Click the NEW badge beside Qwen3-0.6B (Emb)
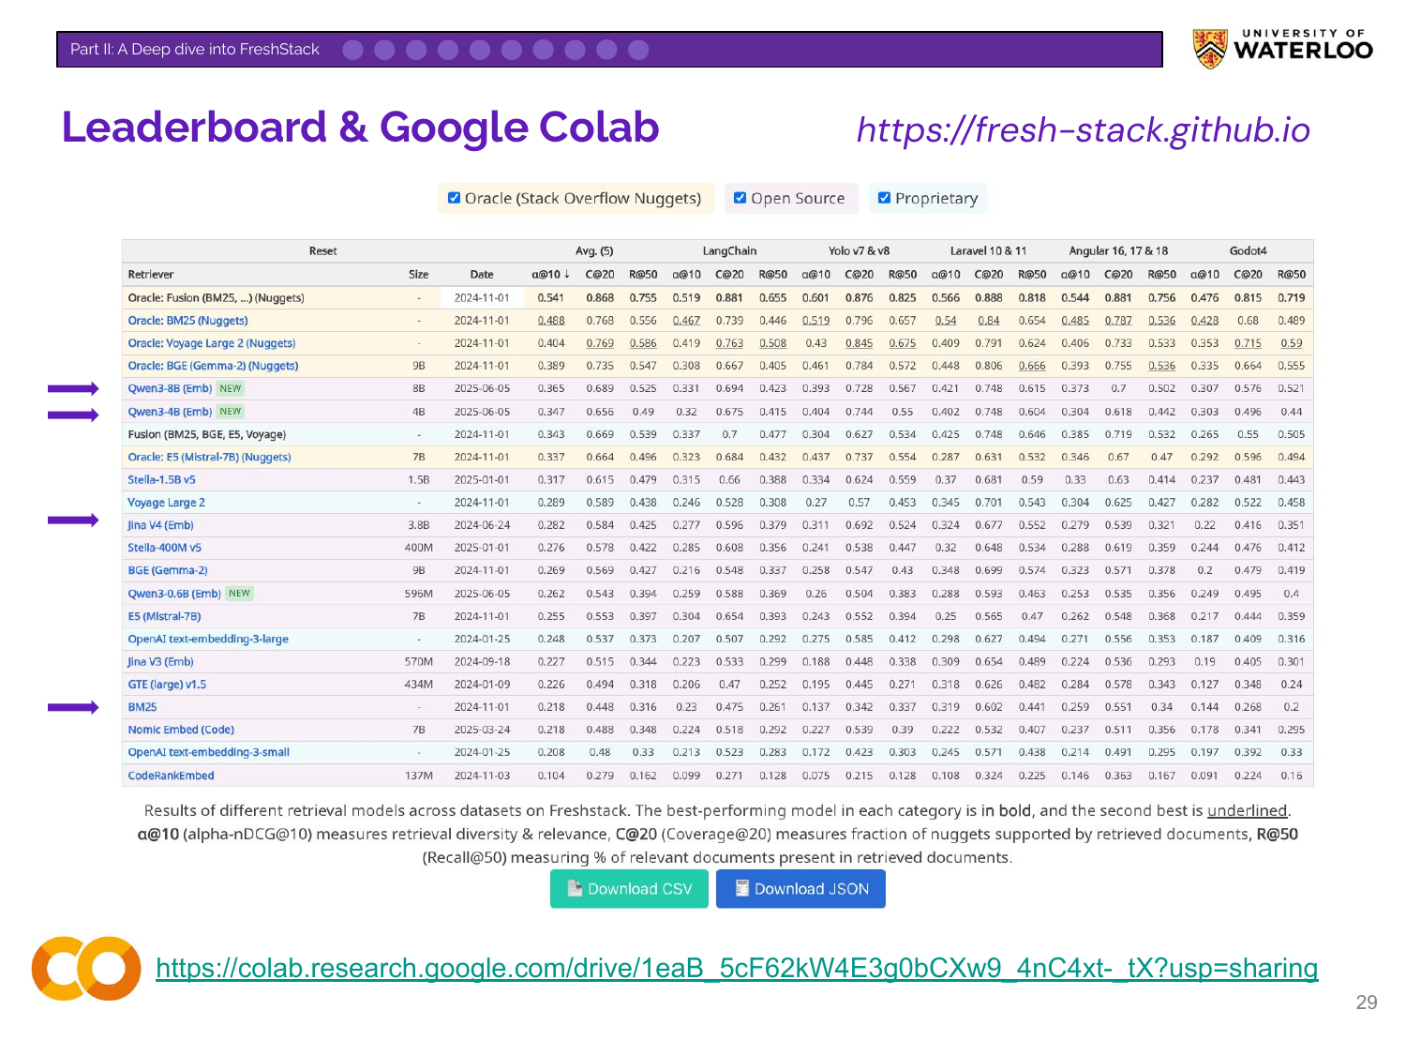This screenshot has height=1055, width=1406. pos(240,594)
